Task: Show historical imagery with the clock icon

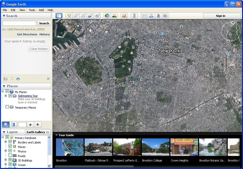Action: click(x=107, y=16)
